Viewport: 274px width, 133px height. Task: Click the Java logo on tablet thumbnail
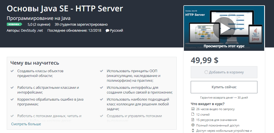[x=255, y=34]
